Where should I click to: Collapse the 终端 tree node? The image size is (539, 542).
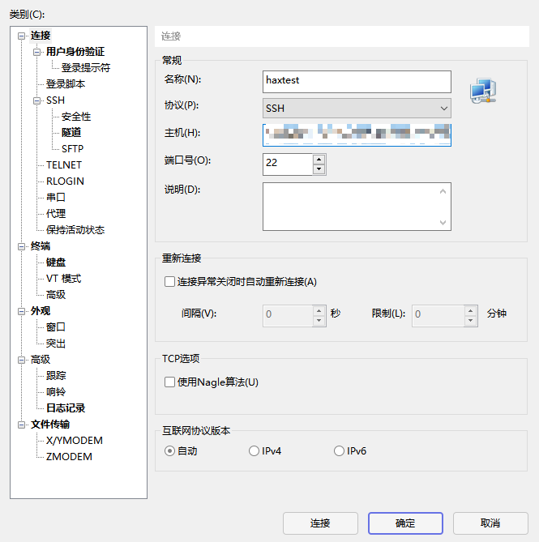(21, 246)
